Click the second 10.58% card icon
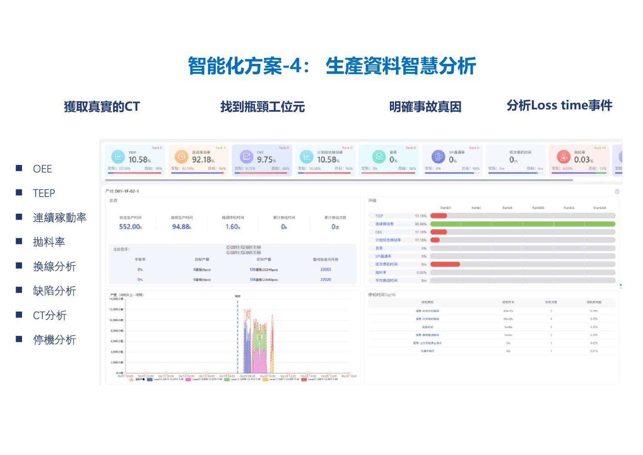 coord(306,157)
